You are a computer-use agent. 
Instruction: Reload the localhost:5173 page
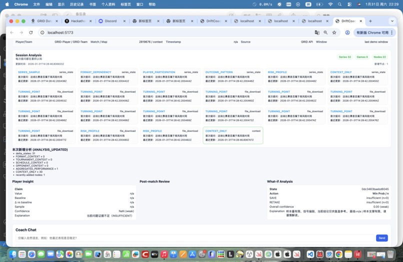click(x=31, y=33)
